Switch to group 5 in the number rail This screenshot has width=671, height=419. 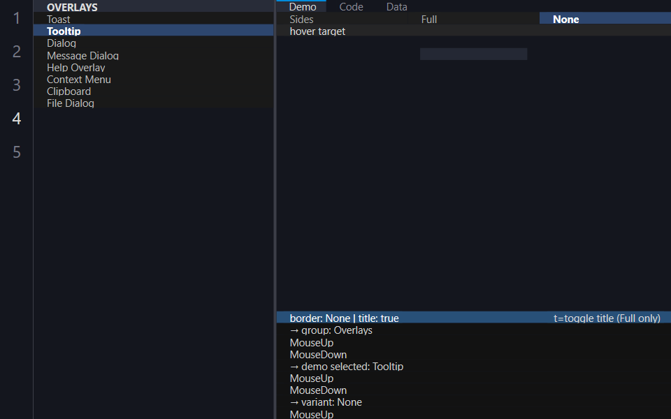pyautogui.click(x=17, y=152)
